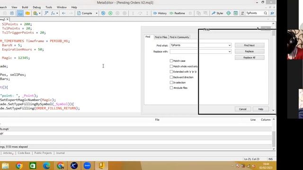Image resolution: width=303 pixels, height=170 pixels.
Task: Start profiling on Realtime data
Action: click(x=177, y=13)
